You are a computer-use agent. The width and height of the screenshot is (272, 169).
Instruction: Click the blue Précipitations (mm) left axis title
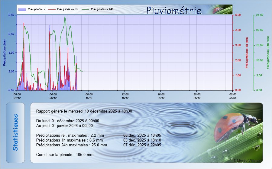point(5,53)
